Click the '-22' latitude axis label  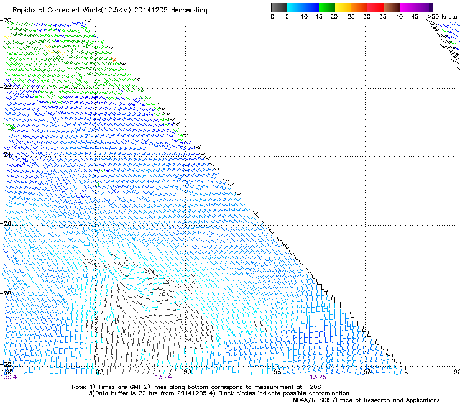[6, 86]
